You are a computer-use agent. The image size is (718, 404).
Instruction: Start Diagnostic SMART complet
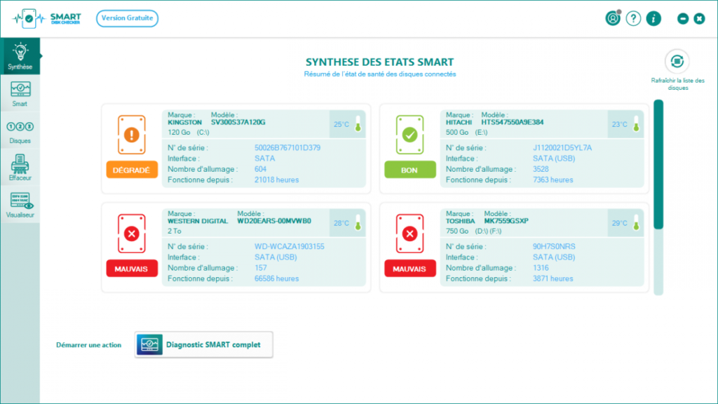tap(204, 344)
